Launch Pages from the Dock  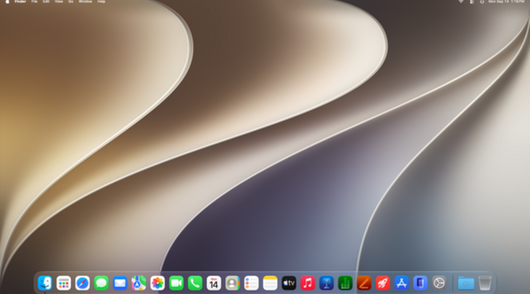click(x=364, y=283)
